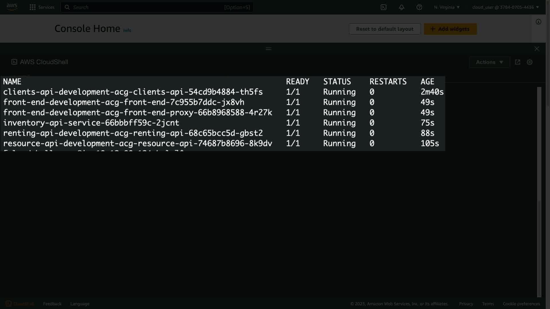Expand the cloud_user account menu
The image size is (550, 309).
(x=505, y=7)
